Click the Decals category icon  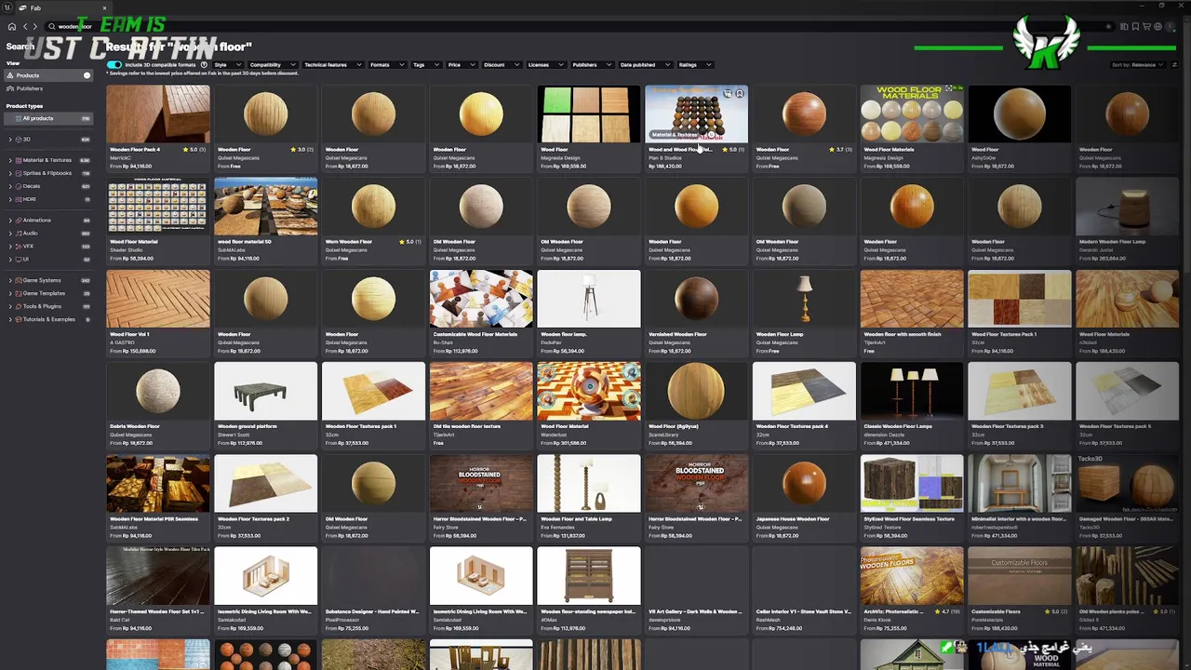(17, 186)
